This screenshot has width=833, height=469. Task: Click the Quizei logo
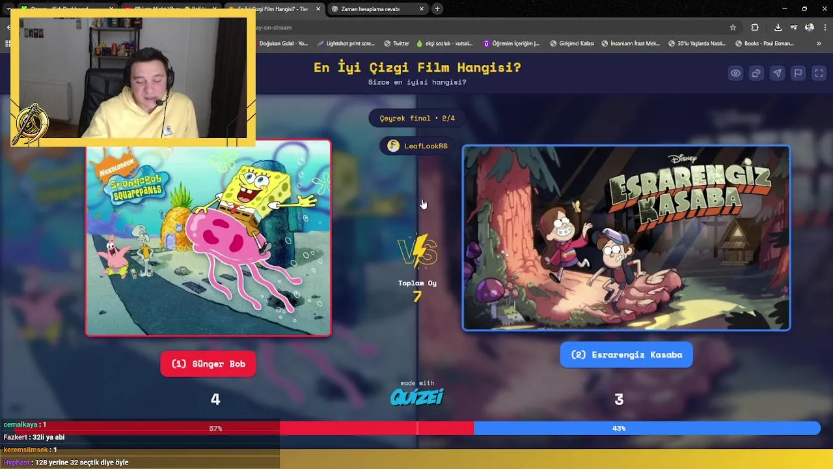[417, 397]
